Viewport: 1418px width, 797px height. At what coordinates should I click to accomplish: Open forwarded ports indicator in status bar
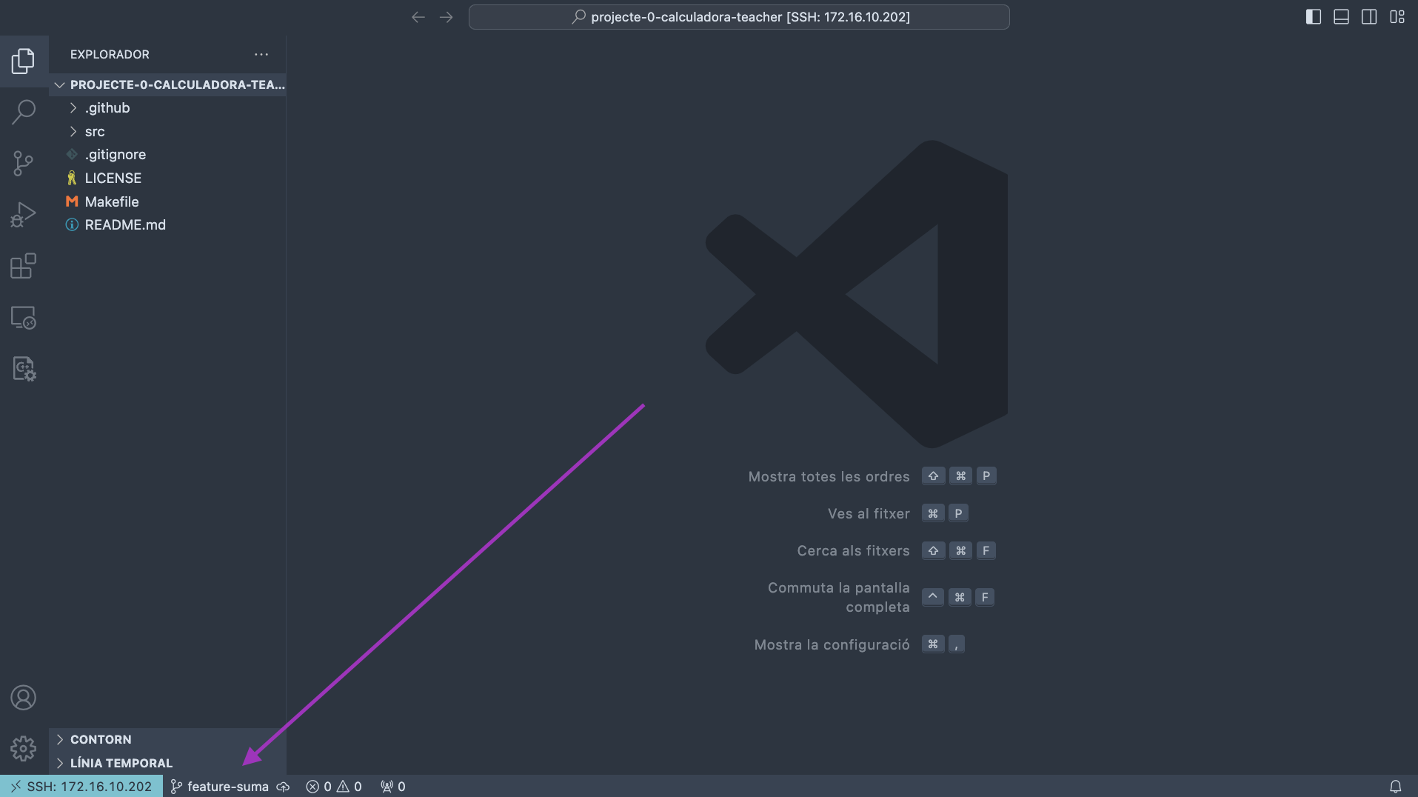(393, 787)
